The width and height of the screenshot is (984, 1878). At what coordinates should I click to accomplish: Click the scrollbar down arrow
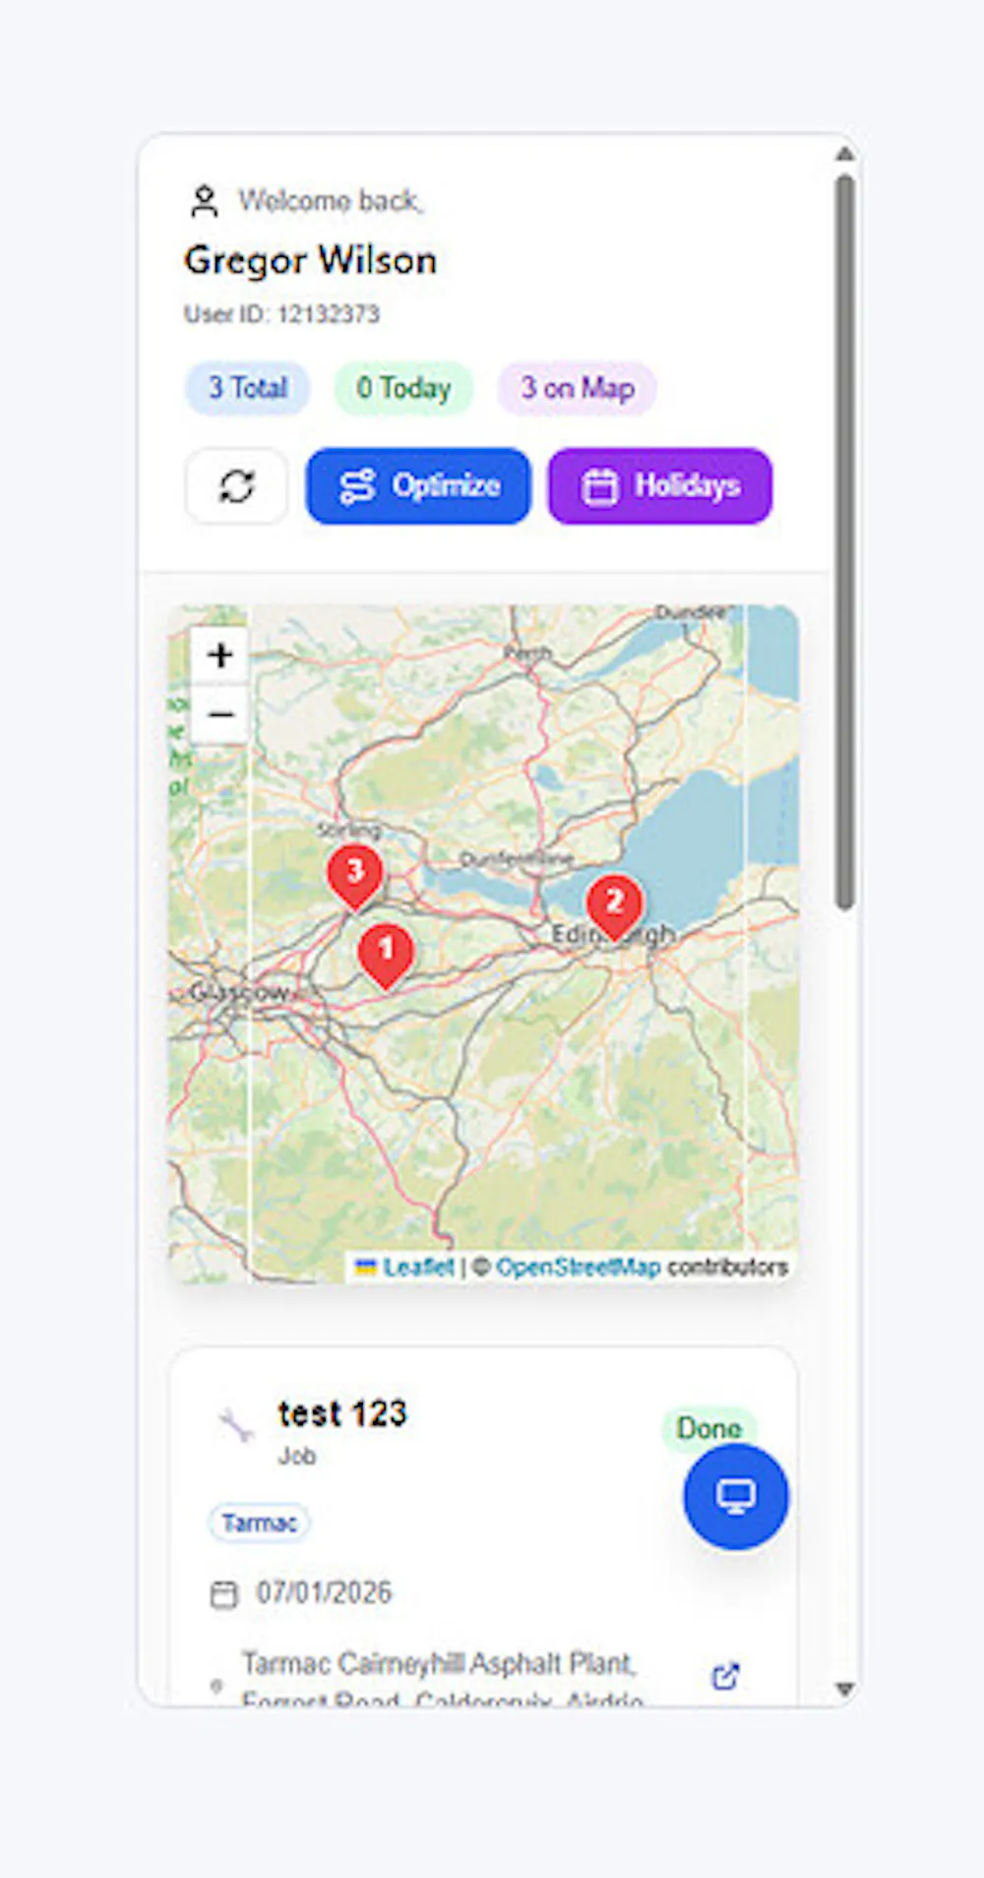[844, 1689]
